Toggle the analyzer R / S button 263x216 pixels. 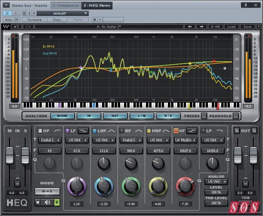168,116
